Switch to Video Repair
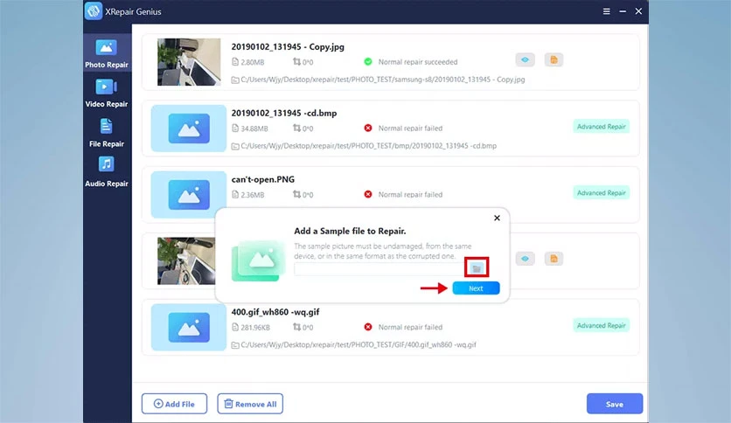 tap(107, 94)
